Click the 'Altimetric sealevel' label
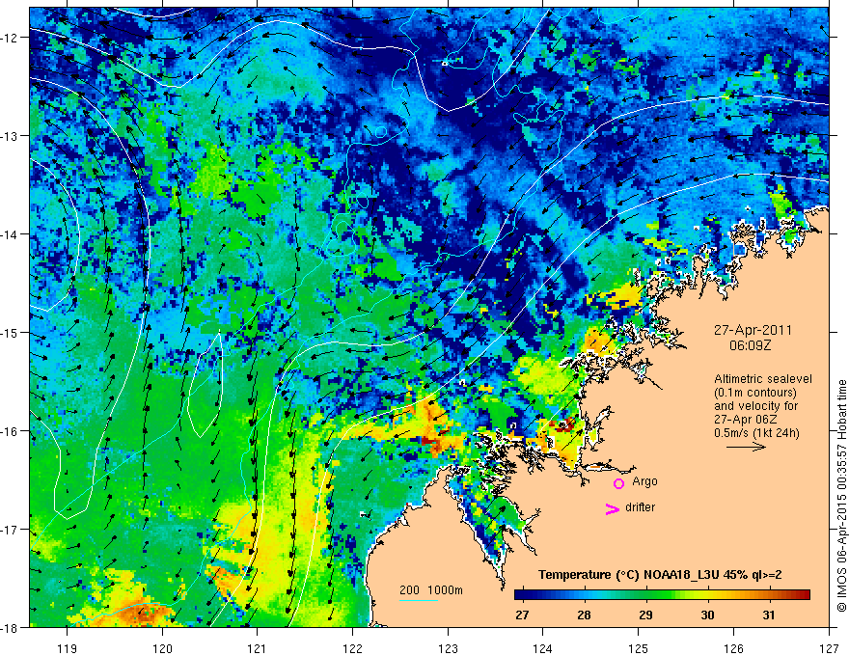Image resolution: width=849 pixels, height=656 pixels. (763, 379)
